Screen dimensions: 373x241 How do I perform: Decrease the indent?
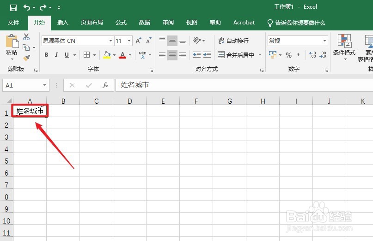pos(197,55)
